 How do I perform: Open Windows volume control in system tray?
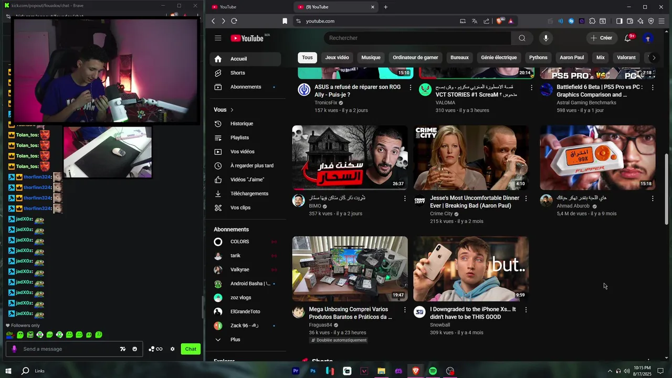626,371
